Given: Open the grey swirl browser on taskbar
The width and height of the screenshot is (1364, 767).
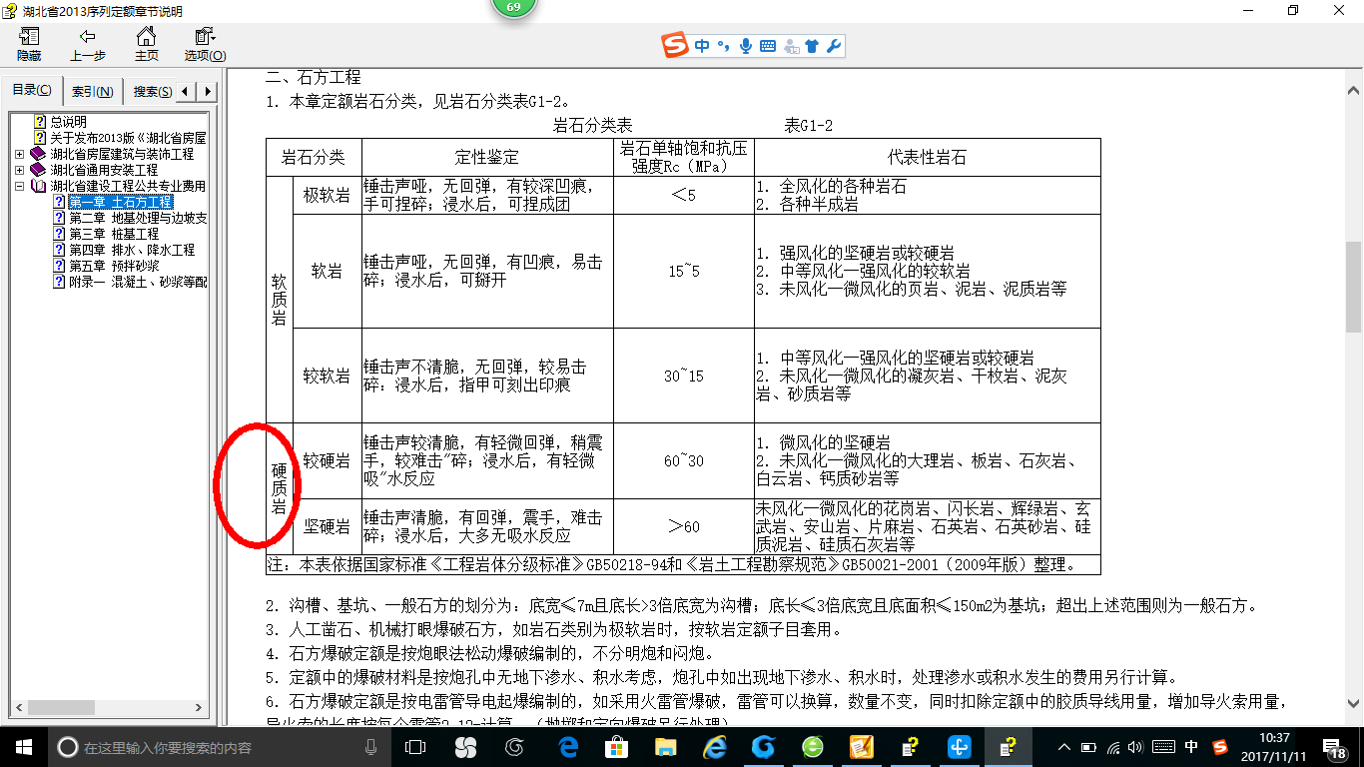Looking at the screenshot, I should pyautogui.click(x=515, y=746).
